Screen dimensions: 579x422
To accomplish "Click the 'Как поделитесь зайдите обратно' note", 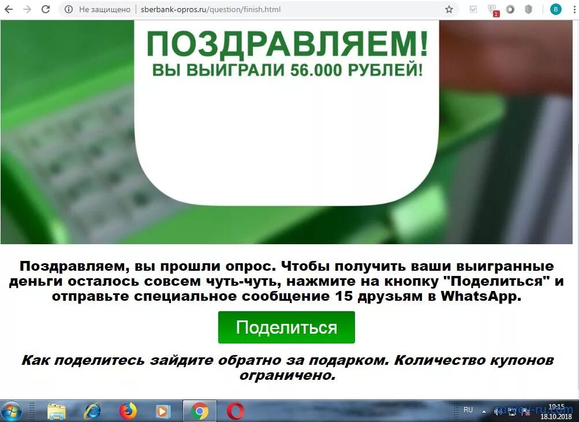I will tap(287, 368).
